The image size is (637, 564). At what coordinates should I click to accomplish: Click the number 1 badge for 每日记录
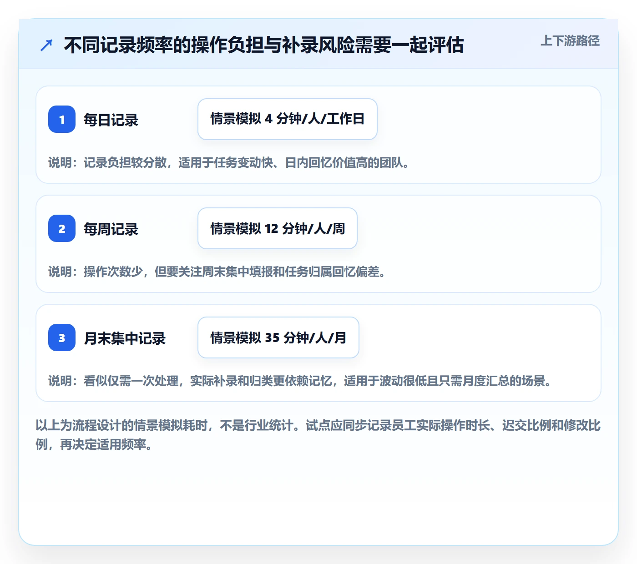62,119
